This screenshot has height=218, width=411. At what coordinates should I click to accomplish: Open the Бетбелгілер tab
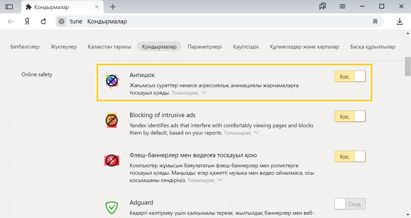click(x=25, y=47)
